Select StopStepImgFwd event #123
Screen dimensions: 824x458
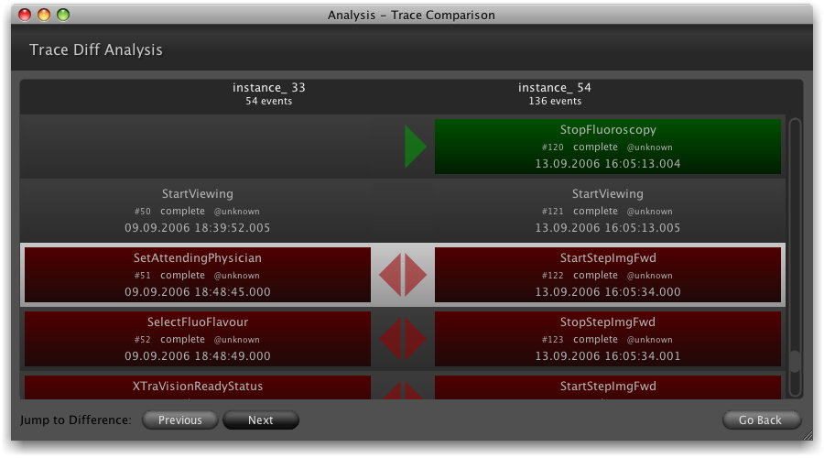pyautogui.click(x=607, y=339)
